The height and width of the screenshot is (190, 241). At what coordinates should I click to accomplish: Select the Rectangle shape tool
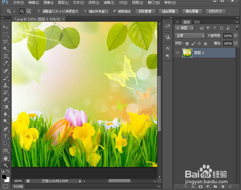click(6, 150)
